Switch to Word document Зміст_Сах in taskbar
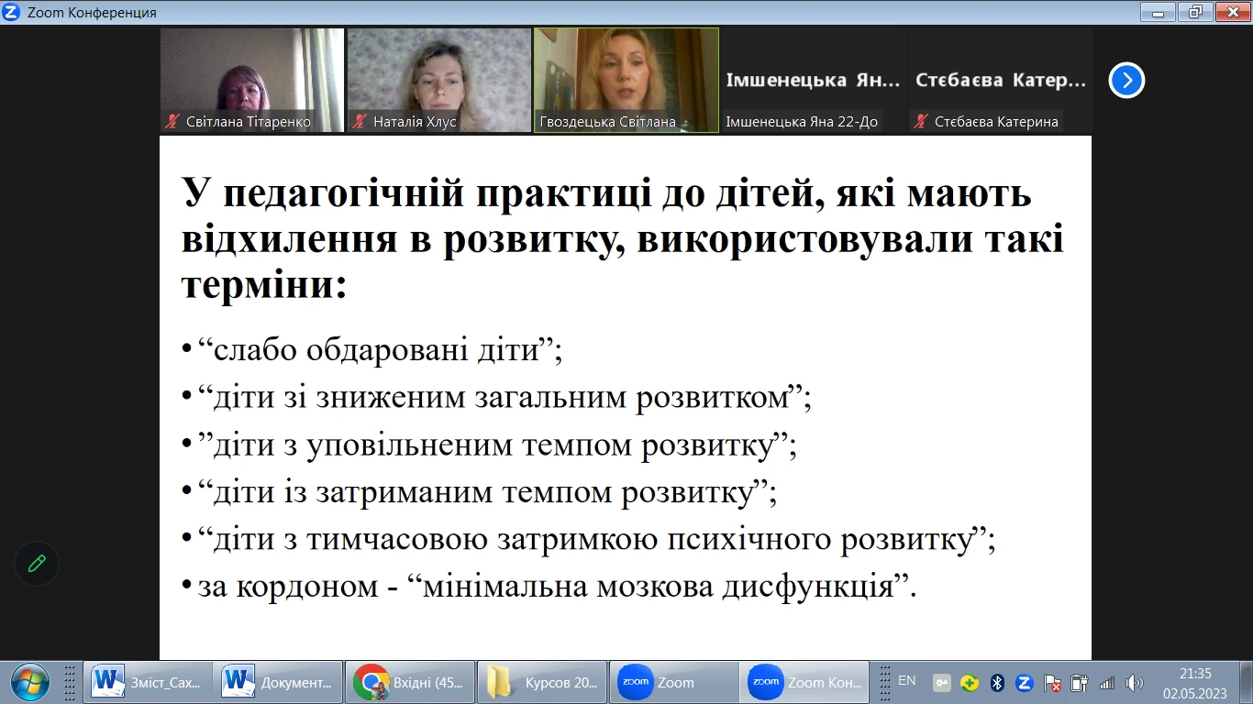Image resolution: width=1253 pixels, height=704 pixels. tap(149, 682)
